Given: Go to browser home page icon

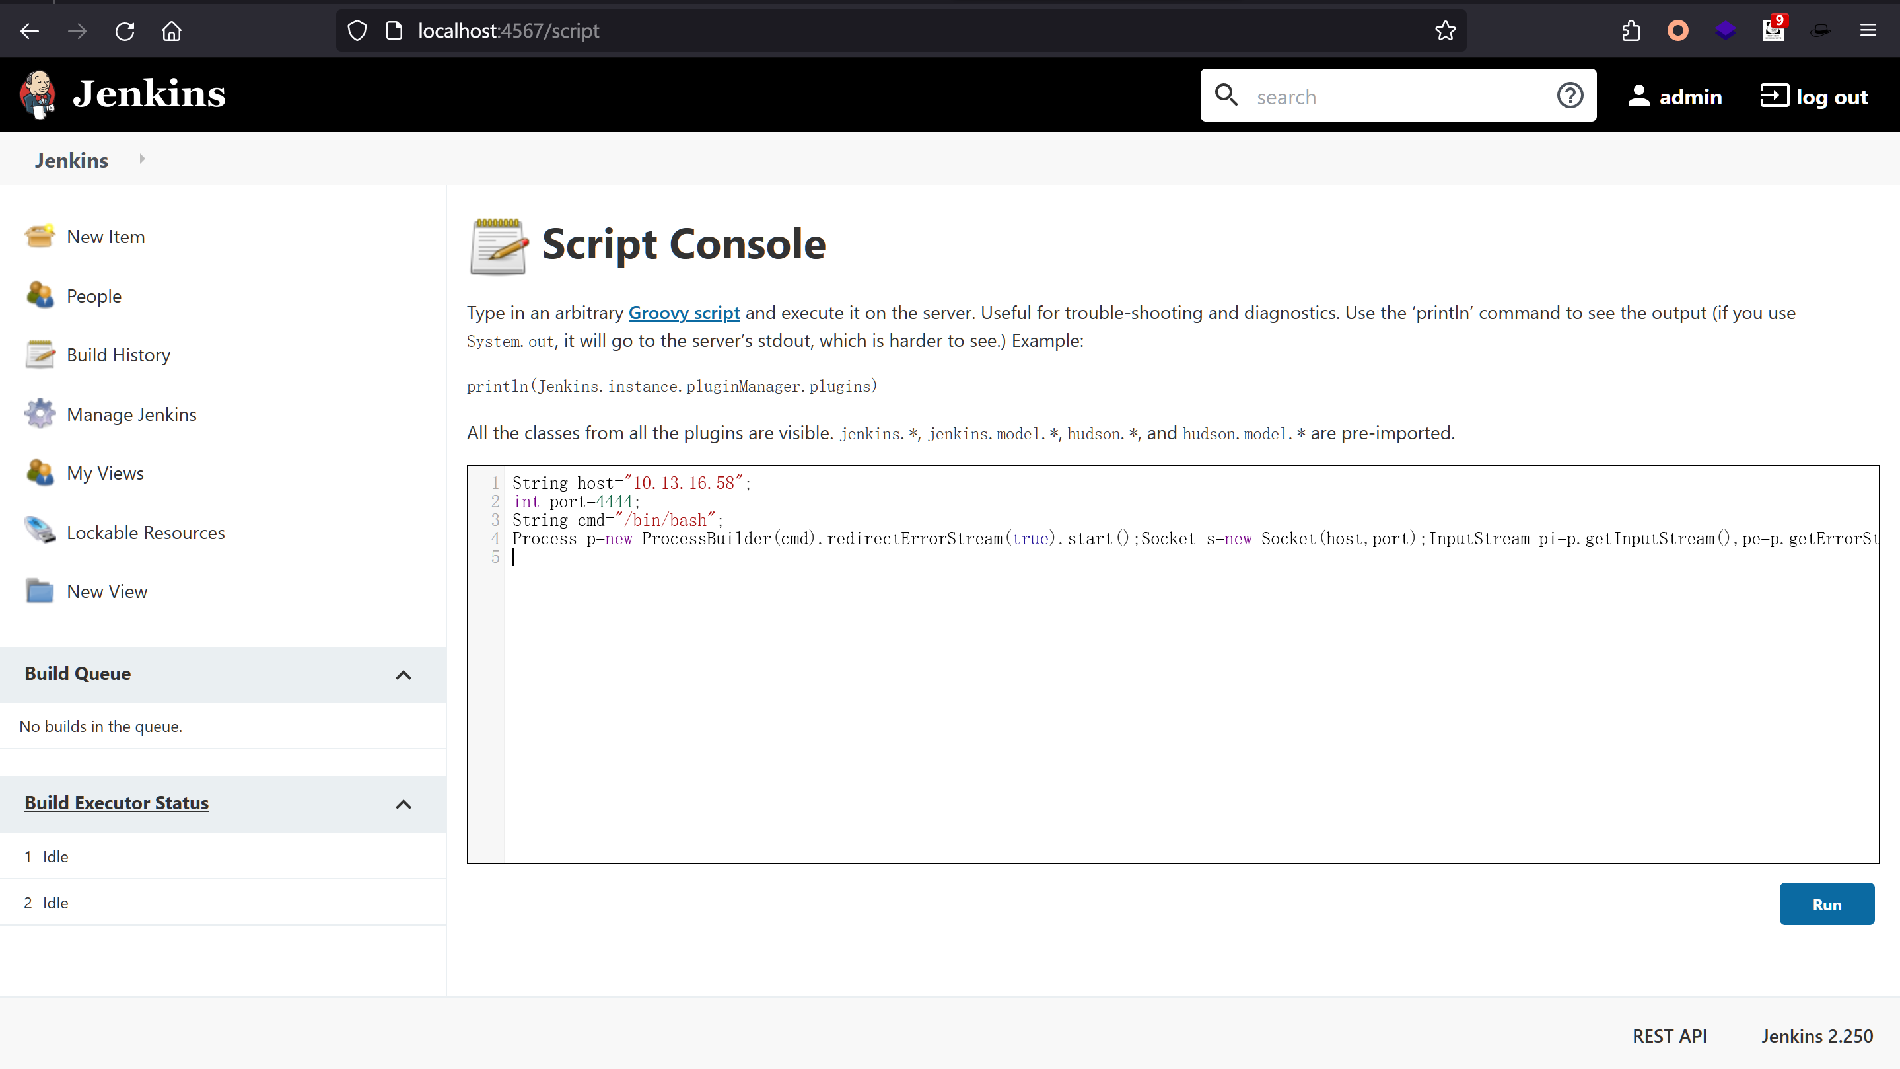Looking at the screenshot, I should click(x=172, y=31).
